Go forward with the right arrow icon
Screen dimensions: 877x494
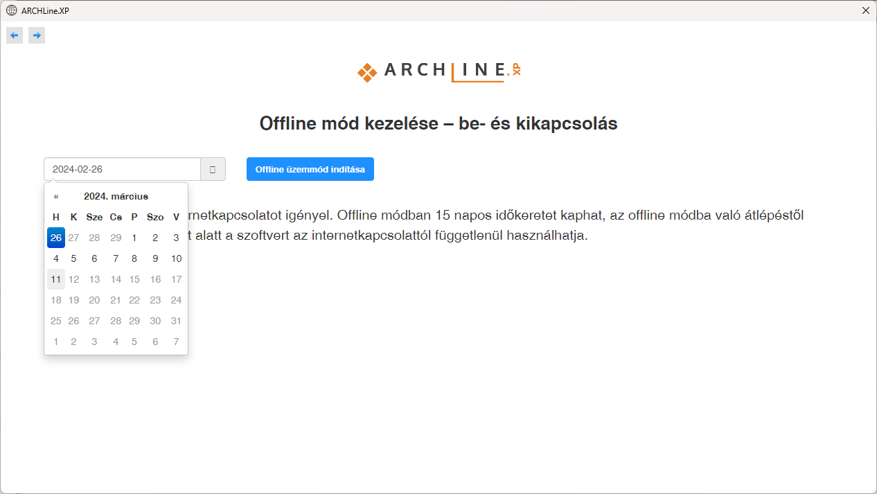[37, 35]
